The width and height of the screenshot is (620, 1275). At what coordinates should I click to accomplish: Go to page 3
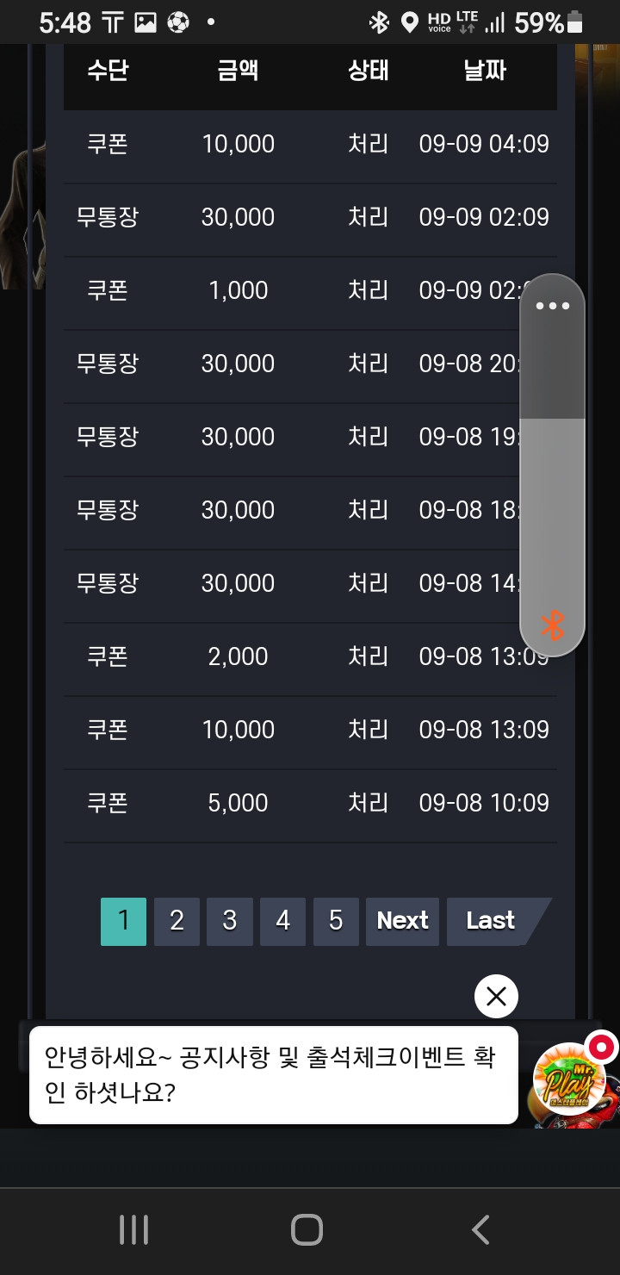point(230,921)
